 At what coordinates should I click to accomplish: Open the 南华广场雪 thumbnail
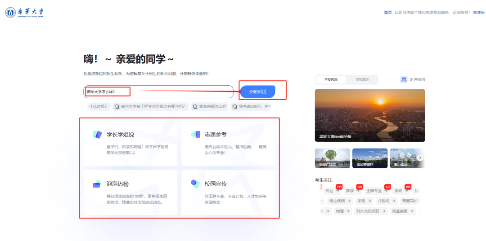(x=332, y=158)
